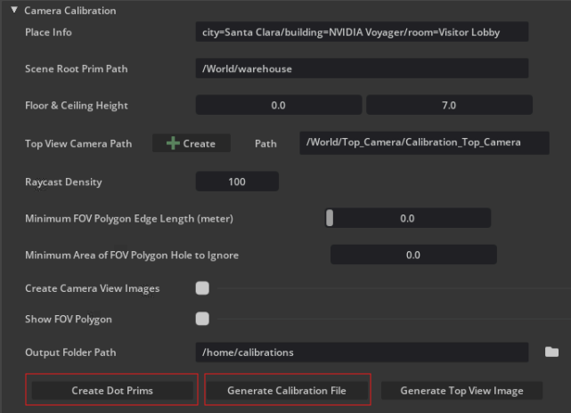
Task: Toggle the Show FOV Polygon checkbox
Action: 202,319
